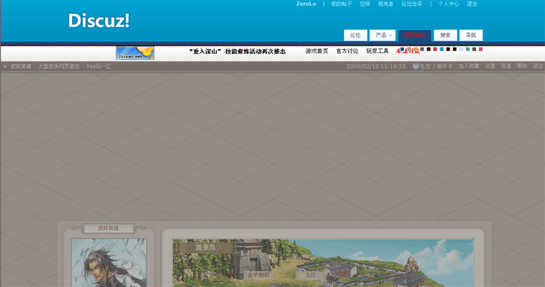Viewport: 545px width, 287px height.
Task: Click the gift box icon beside 礼包
Action: click(416, 66)
